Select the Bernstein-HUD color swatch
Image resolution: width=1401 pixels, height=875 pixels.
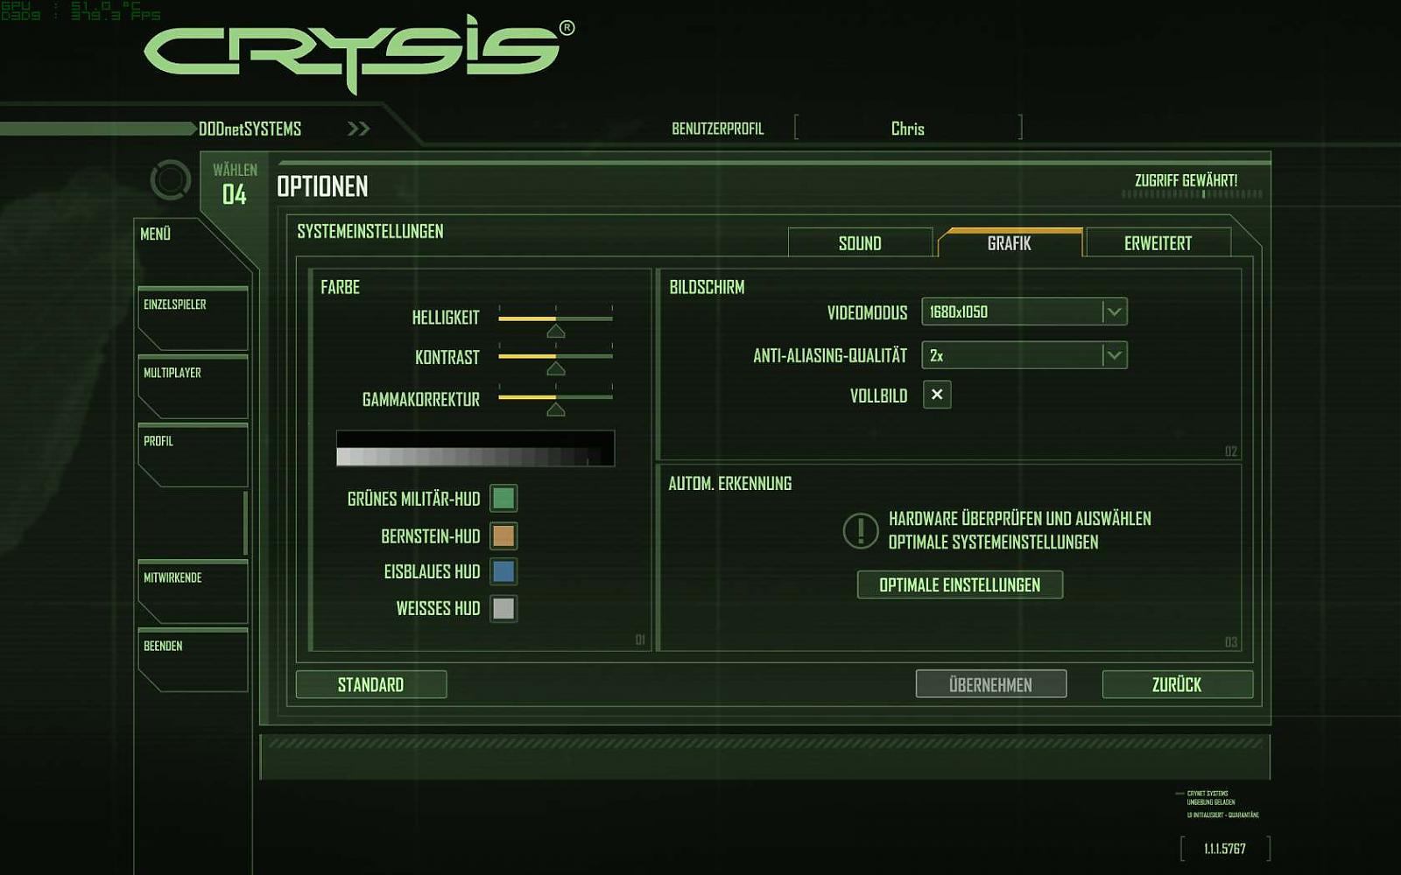503,535
